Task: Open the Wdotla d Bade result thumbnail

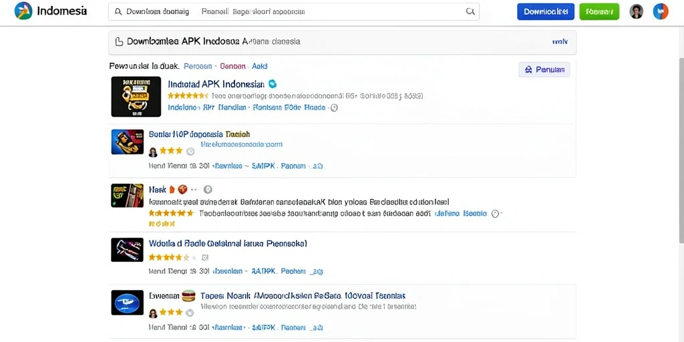Action: [128, 250]
